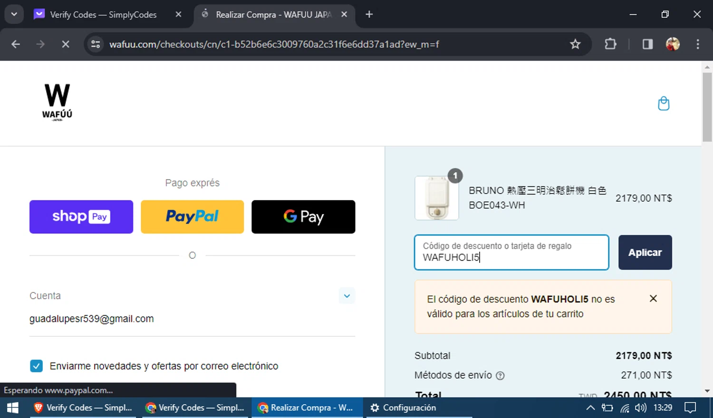This screenshot has width=713, height=418.
Task: Open the Chrome three-dot menu
Action: tap(698, 44)
